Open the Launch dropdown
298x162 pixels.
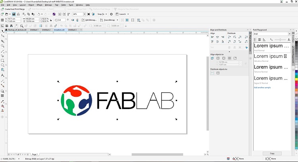click(128, 14)
